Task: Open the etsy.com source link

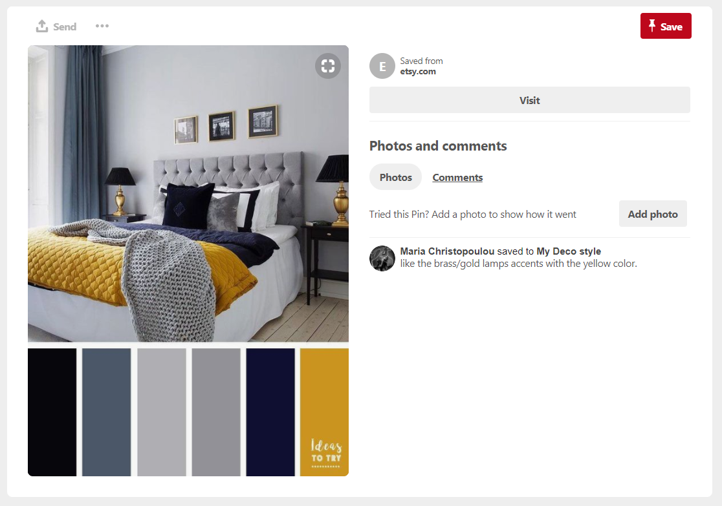Action: (x=418, y=72)
